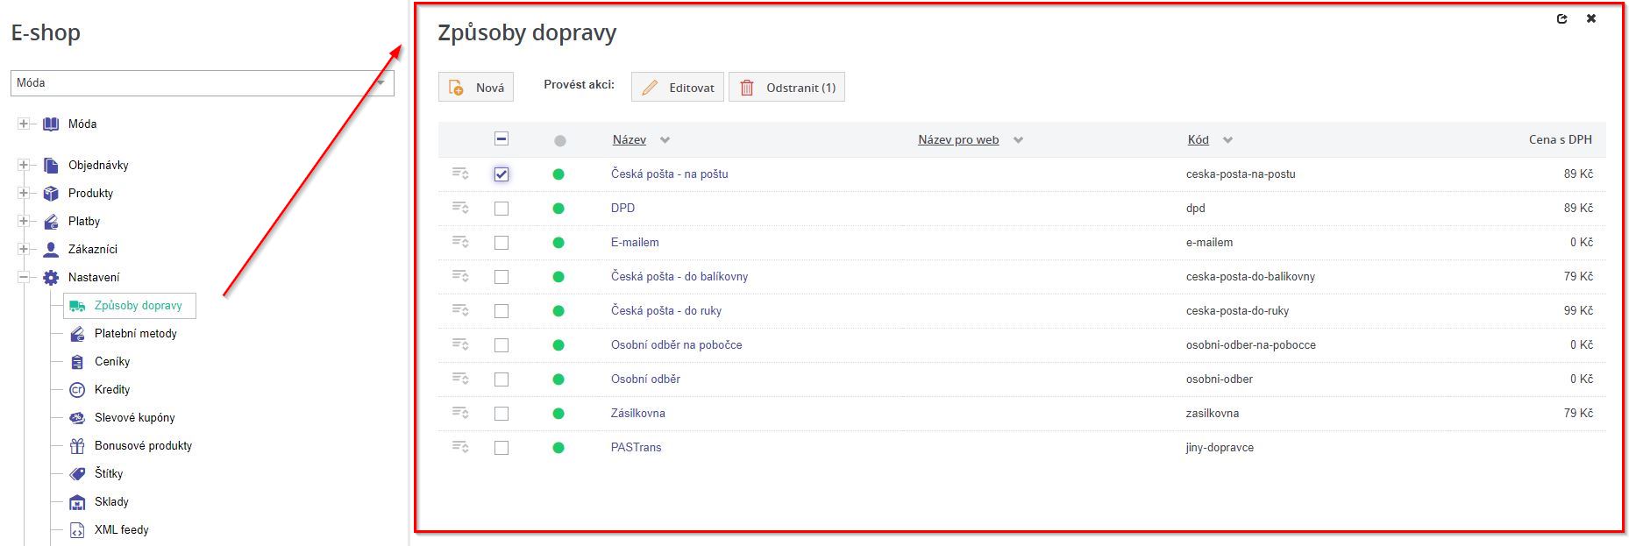Open Platební metody in the sidebar
This screenshot has height=546, width=1629.
point(135,334)
